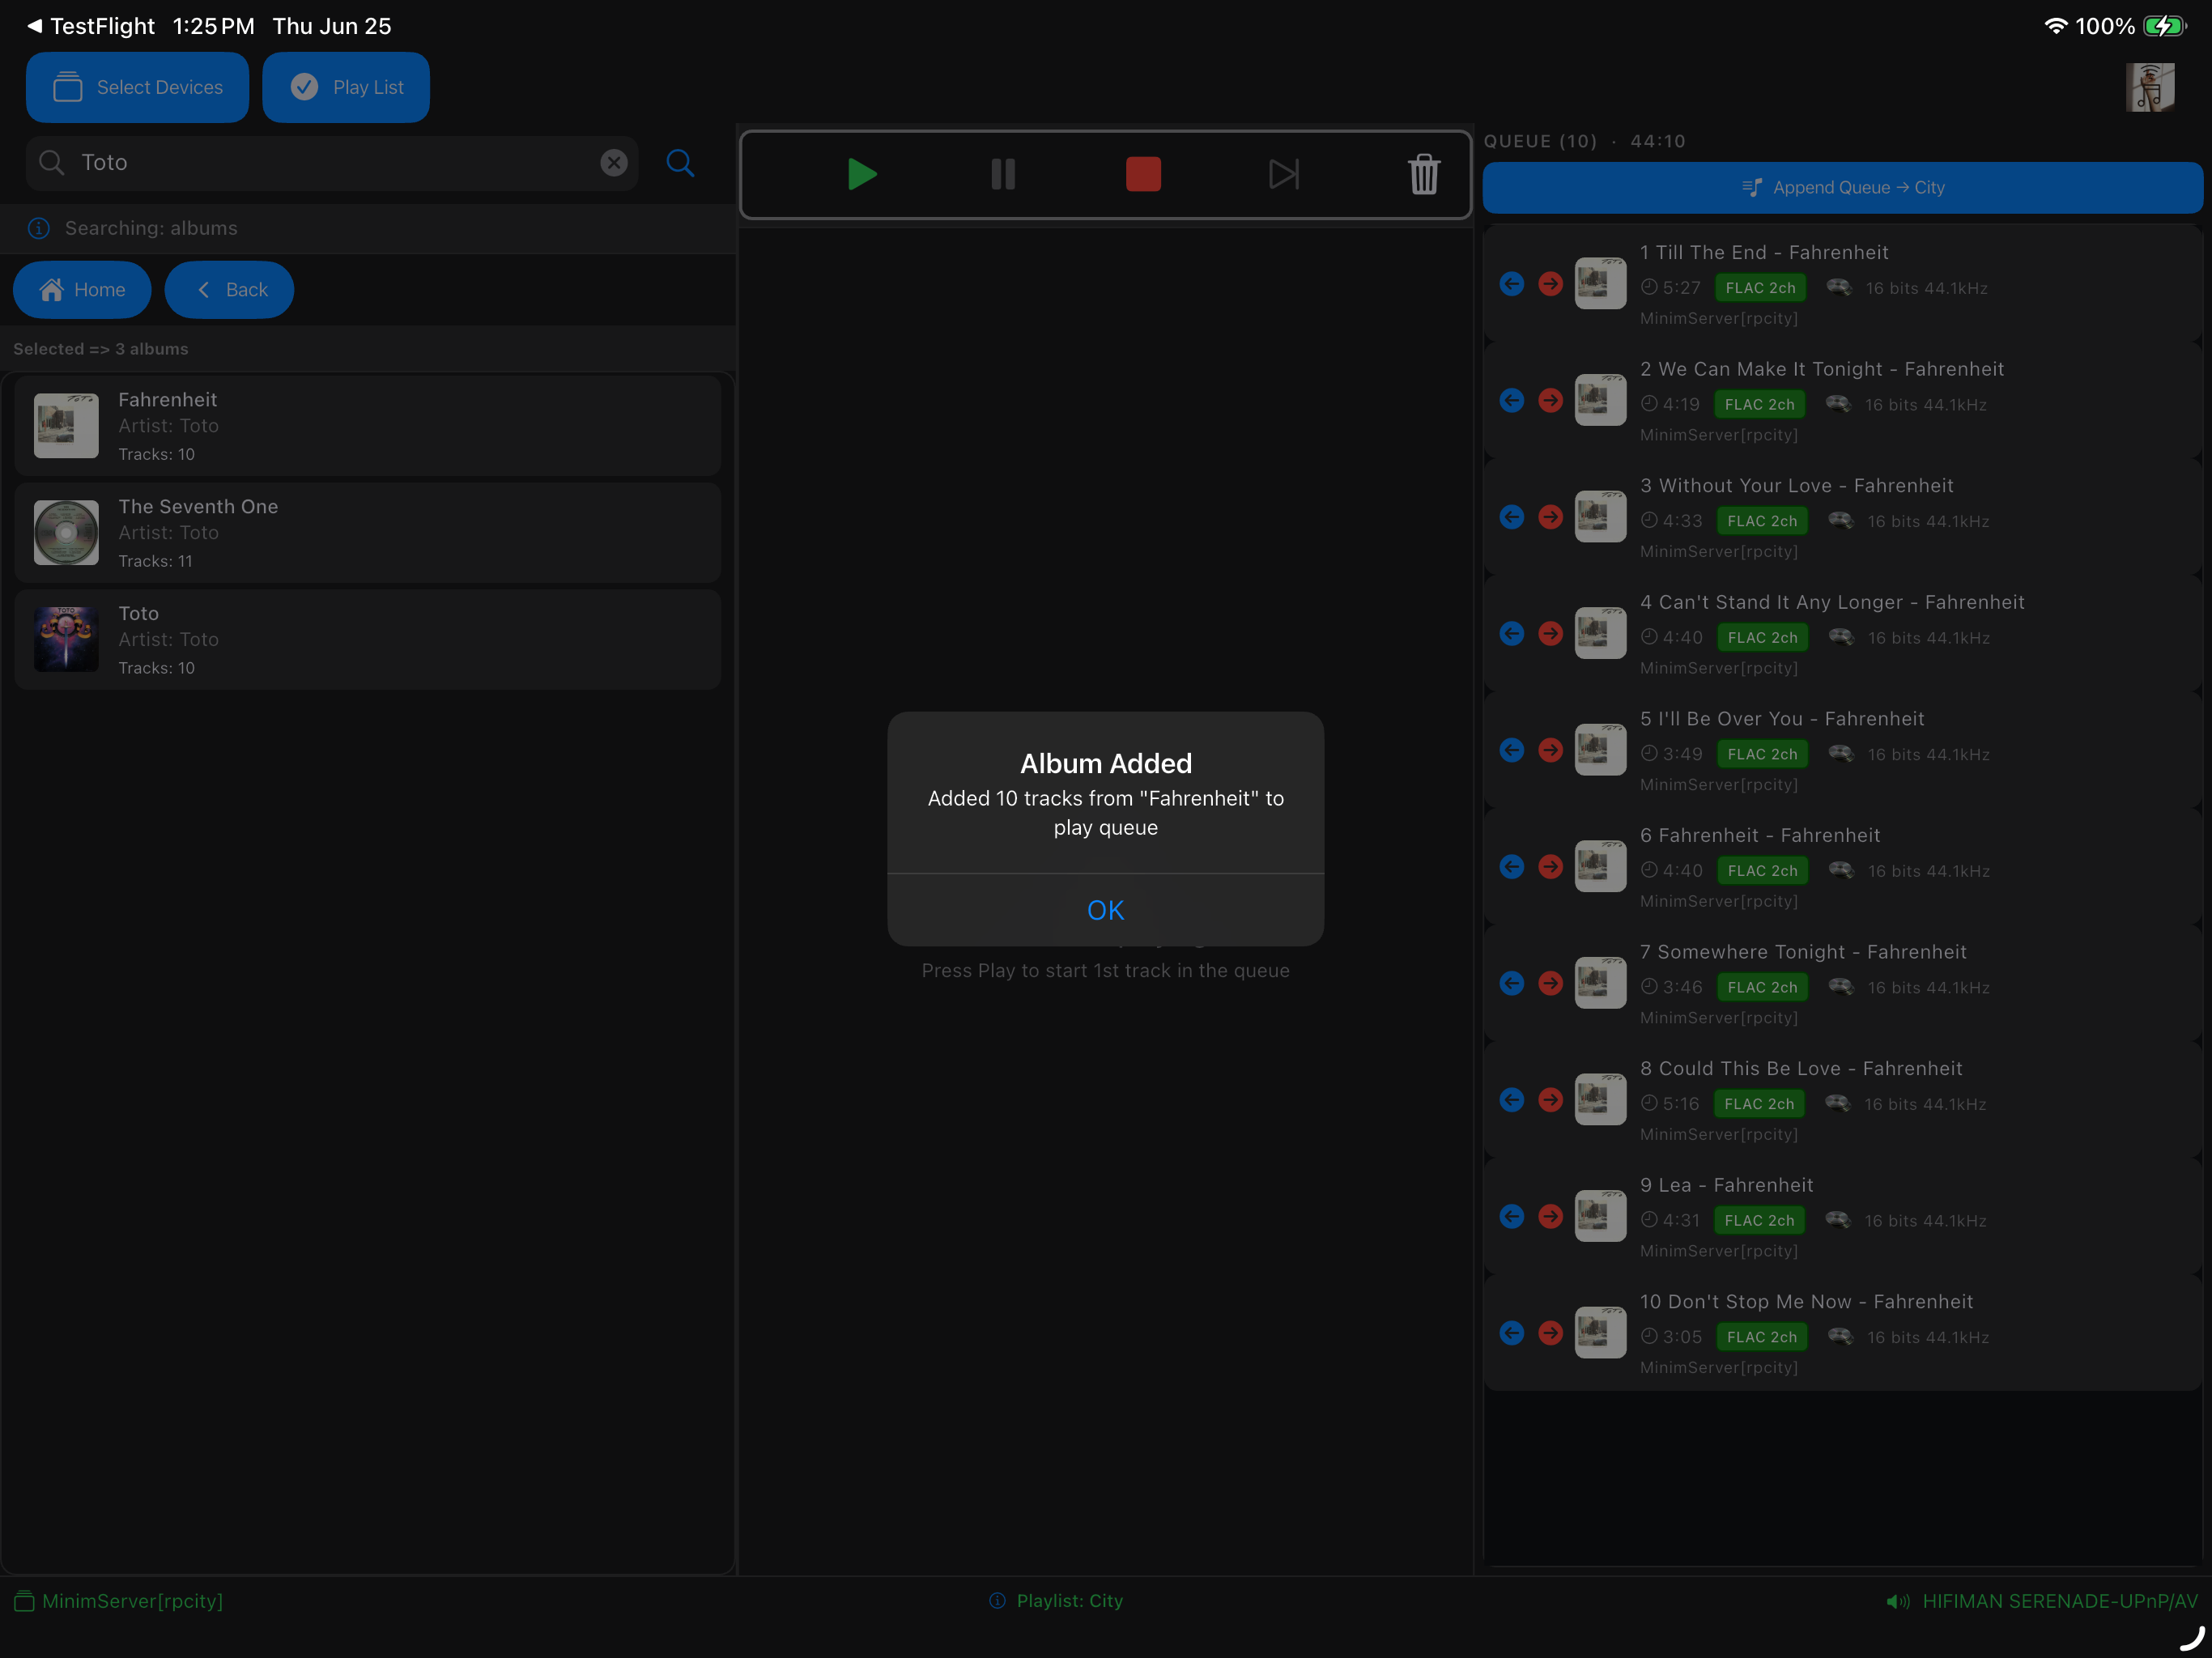
Task: Click blue left arrow on Don't Stop Me Now
Action: [1512, 1333]
